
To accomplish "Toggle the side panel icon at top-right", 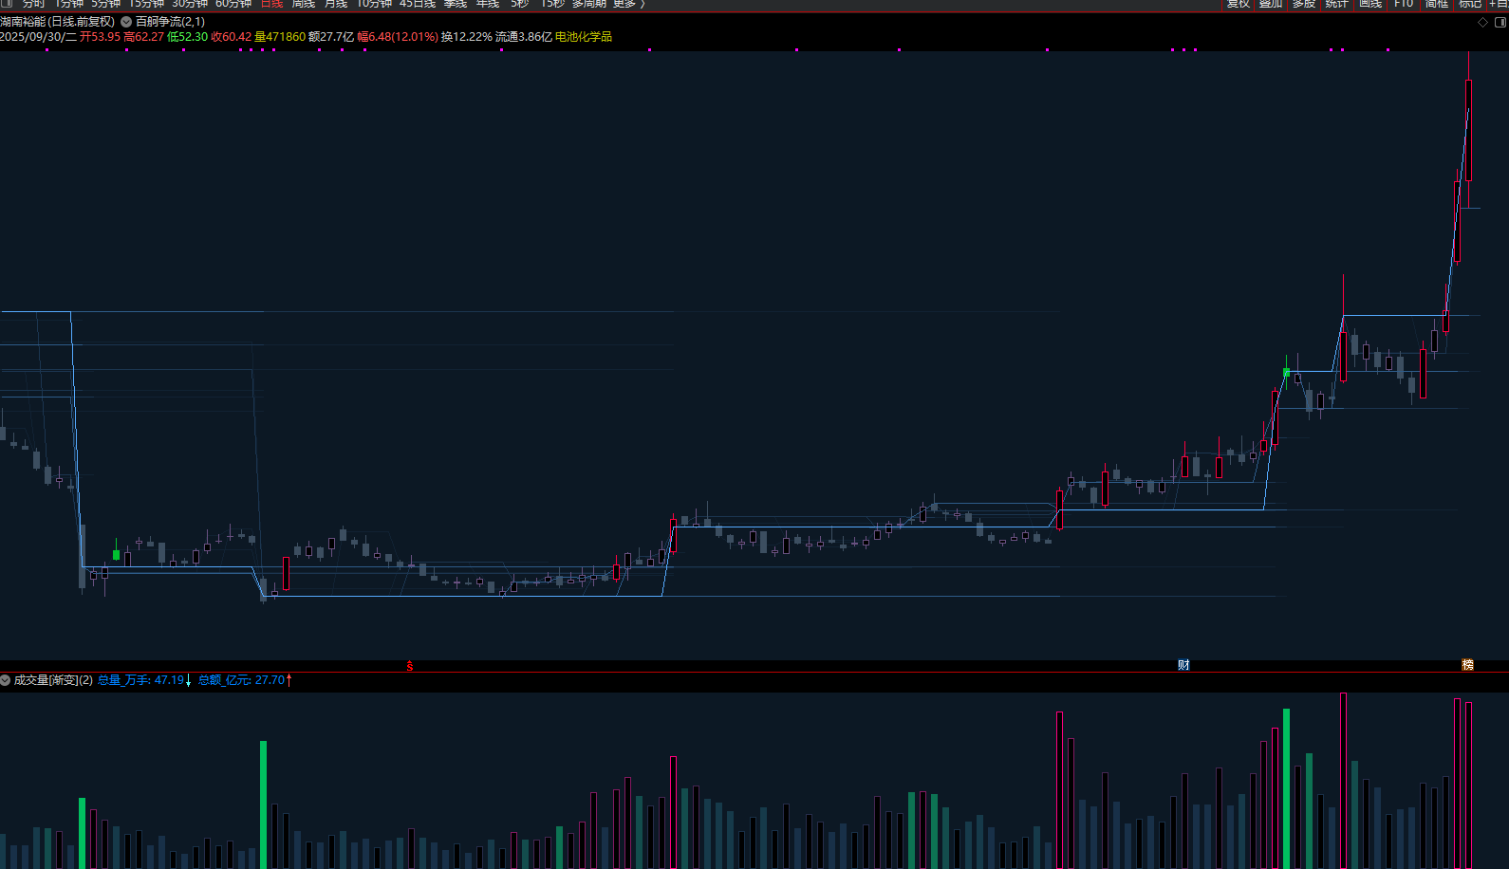I will [x=1500, y=22].
